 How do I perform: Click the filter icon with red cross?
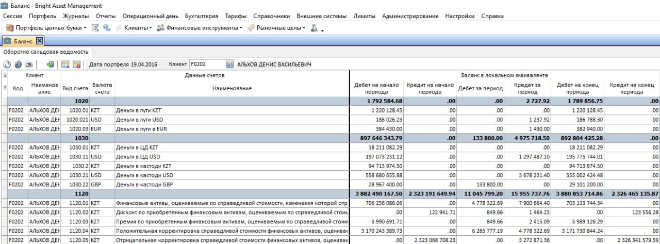click(76, 64)
